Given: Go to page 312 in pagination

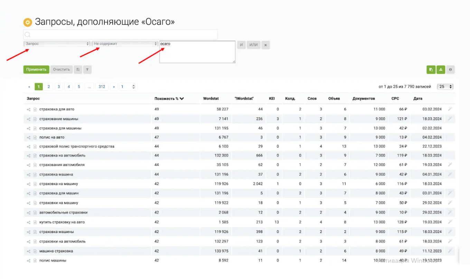Looking at the screenshot, I should (102, 87).
